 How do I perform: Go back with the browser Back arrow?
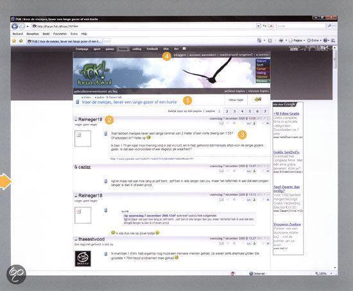point(15,26)
